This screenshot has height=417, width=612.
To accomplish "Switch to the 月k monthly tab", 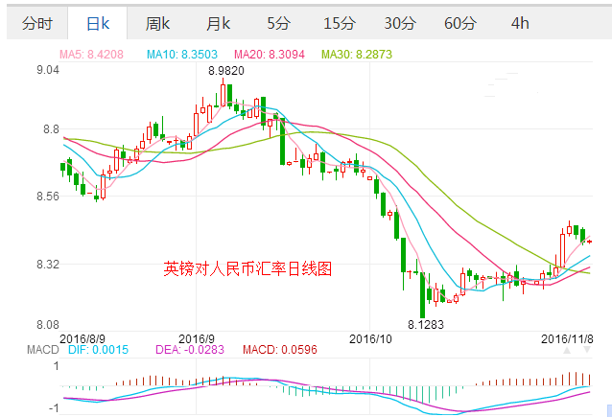I will (x=218, y=22).
